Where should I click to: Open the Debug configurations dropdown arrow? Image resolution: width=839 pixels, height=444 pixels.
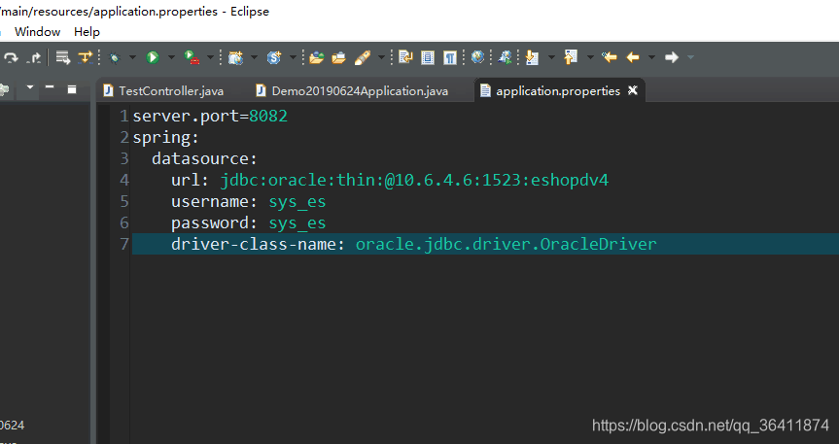[x=132, y=57]
